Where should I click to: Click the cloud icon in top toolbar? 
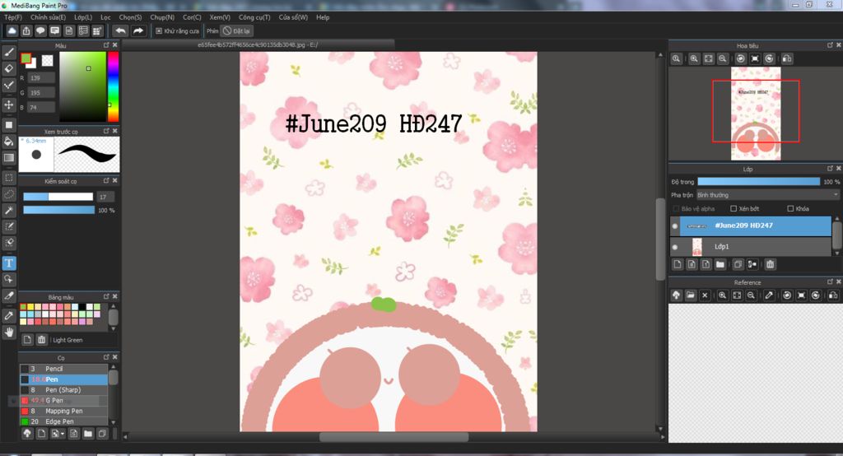(12, 30)
